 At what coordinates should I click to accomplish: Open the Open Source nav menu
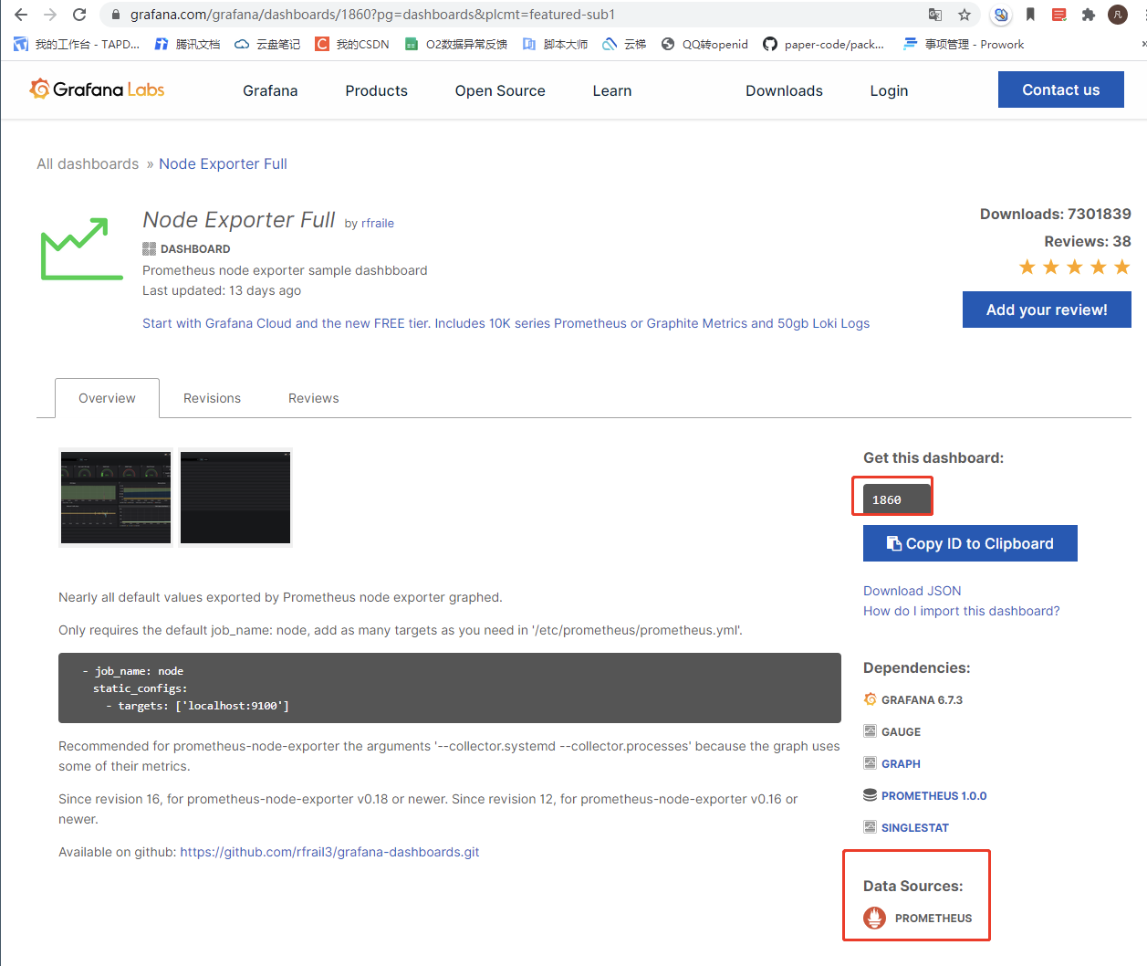[500, 90]
